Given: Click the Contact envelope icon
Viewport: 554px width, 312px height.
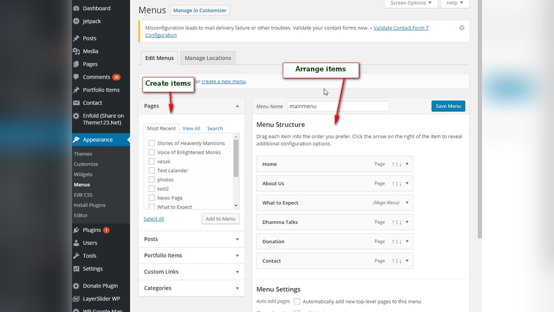Looking at the screenshot, I should (76, 103).
